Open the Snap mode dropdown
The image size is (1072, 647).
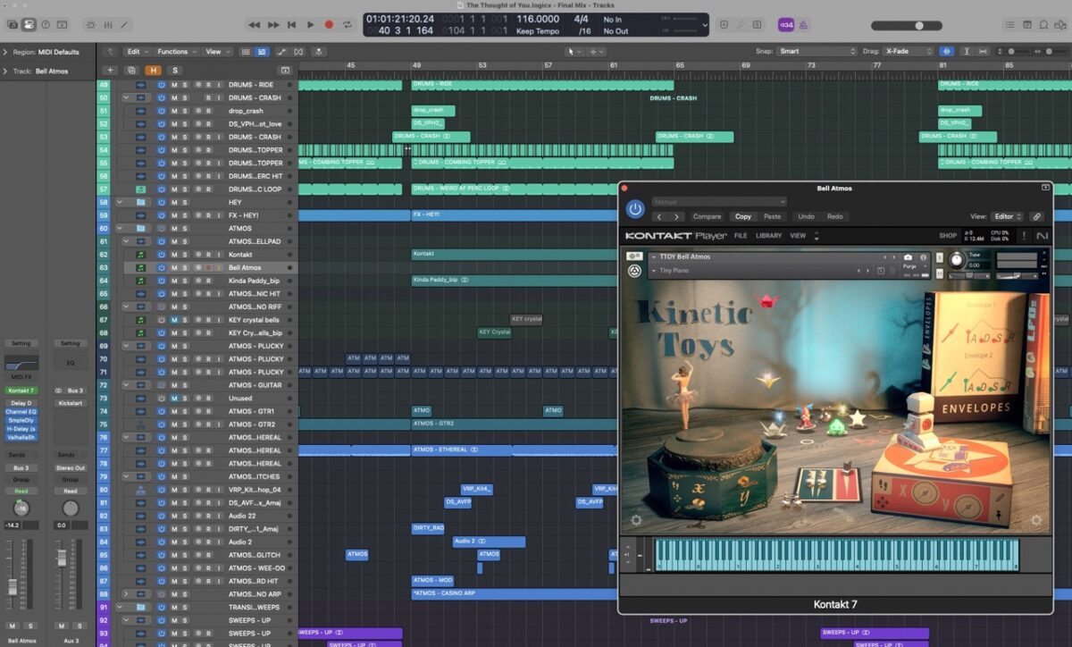tap(816, 52)
